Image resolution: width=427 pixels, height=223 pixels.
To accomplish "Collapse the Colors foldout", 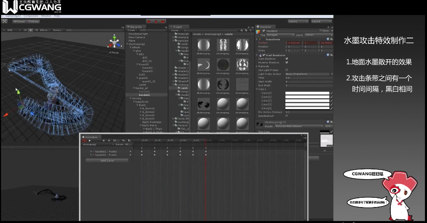I will 257,89.
